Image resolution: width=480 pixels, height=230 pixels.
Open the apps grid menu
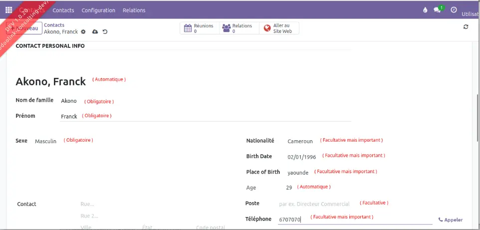pos(8,10)
